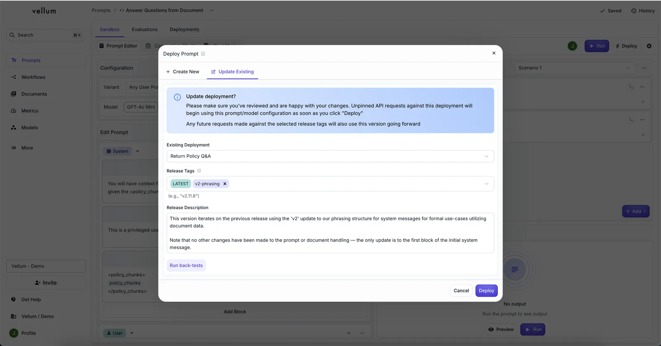
Task: Click the info icon next to Deploy Prompt
Action: 203,54
